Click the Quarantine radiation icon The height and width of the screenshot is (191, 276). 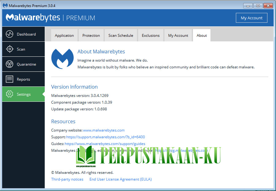point(9,64)
